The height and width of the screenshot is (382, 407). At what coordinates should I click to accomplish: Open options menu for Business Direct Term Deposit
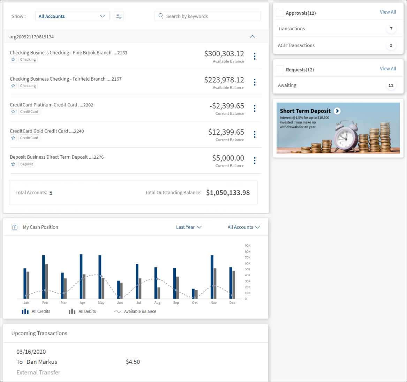255,160
